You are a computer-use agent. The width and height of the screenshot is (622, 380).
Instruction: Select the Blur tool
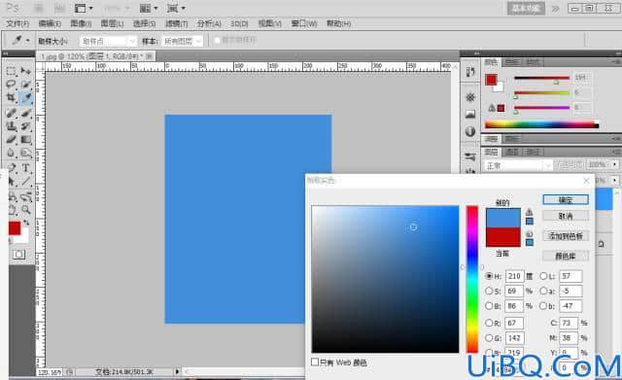(11, 154)
